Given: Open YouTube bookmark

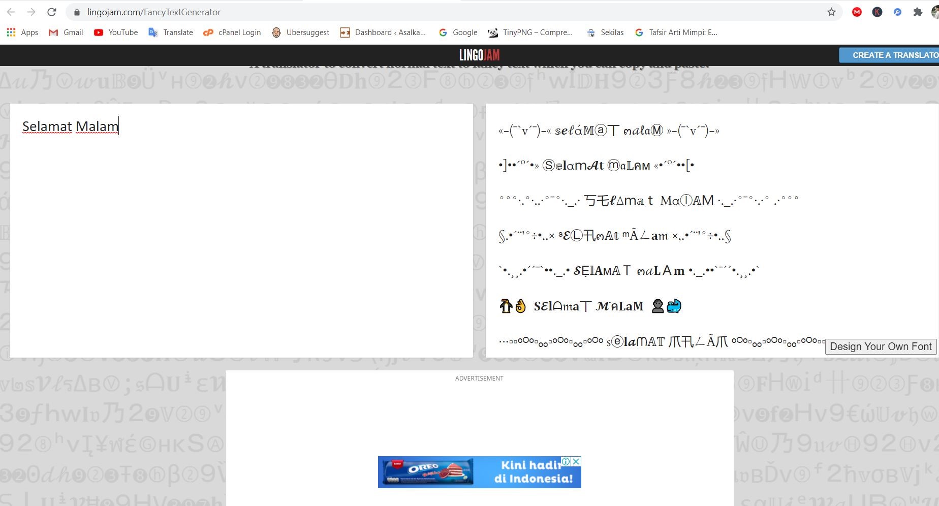Looking at the screenshot, I should 116,33.
